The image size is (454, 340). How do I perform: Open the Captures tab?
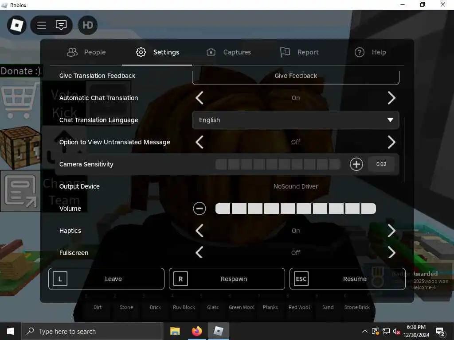coord(229,52)
